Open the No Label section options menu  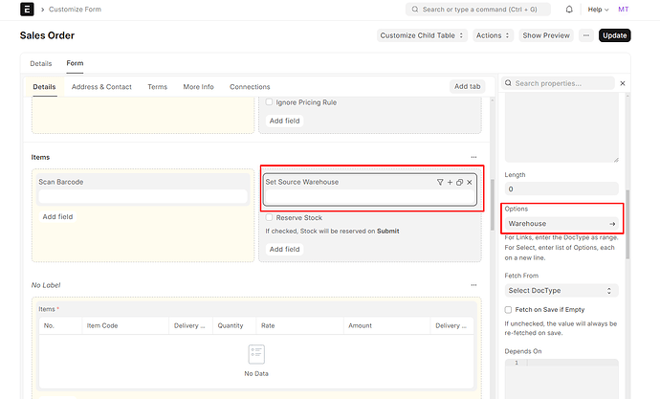[x=473, y=285]
